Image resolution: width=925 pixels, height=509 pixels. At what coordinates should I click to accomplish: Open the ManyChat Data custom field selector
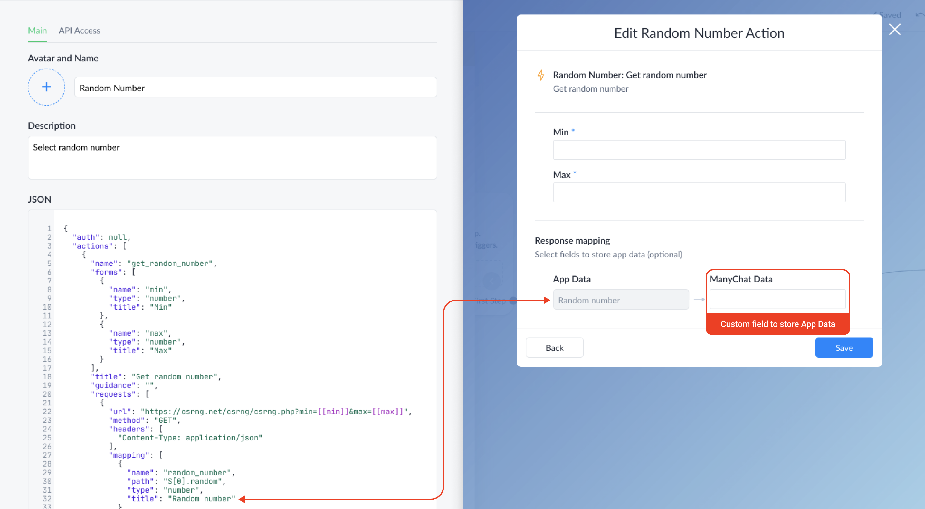777,299
